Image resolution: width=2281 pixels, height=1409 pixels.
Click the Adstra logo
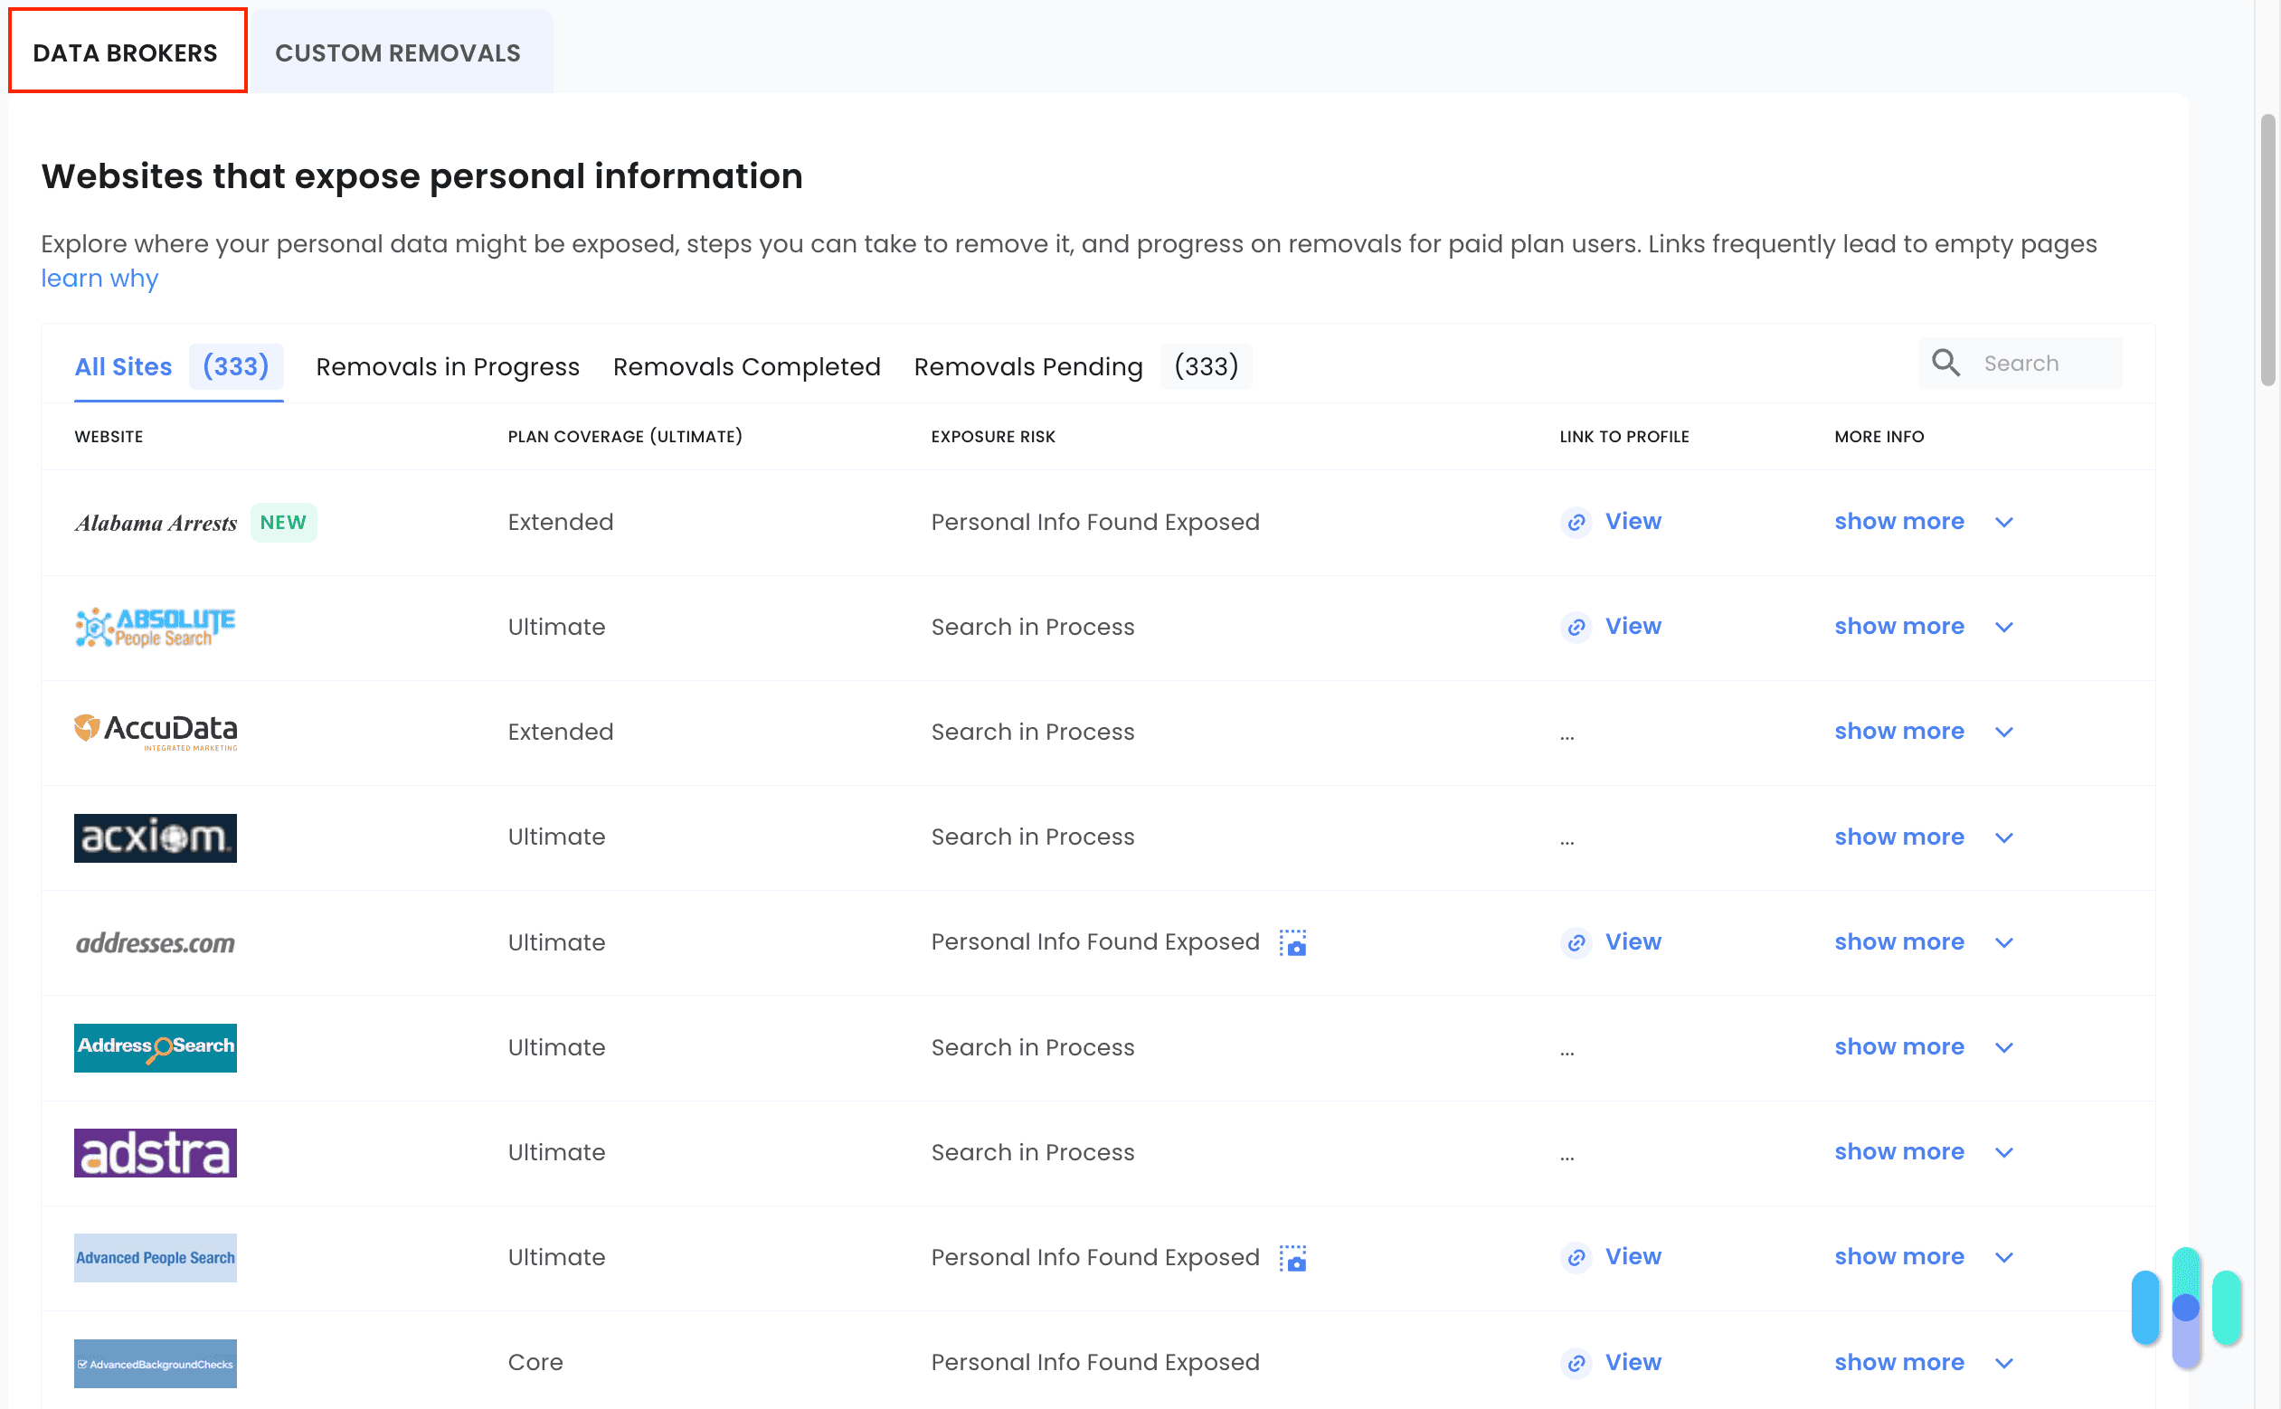(x=155, y=1152)
